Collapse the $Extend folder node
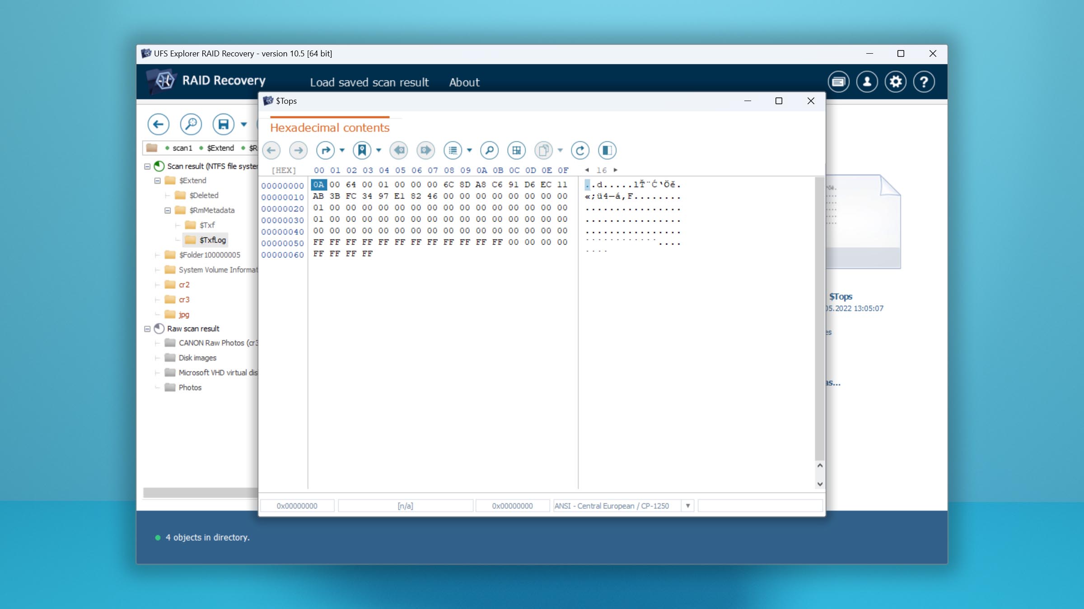This screenshot has height=609, width=1084. (157, 180)
